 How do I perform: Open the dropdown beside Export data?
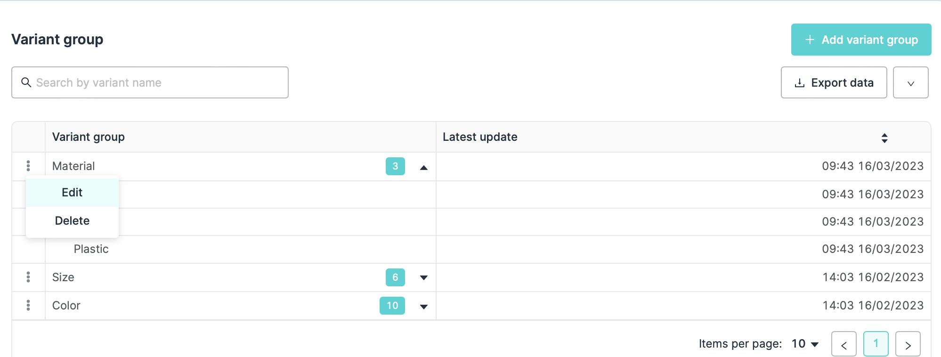tap(910, 83)
